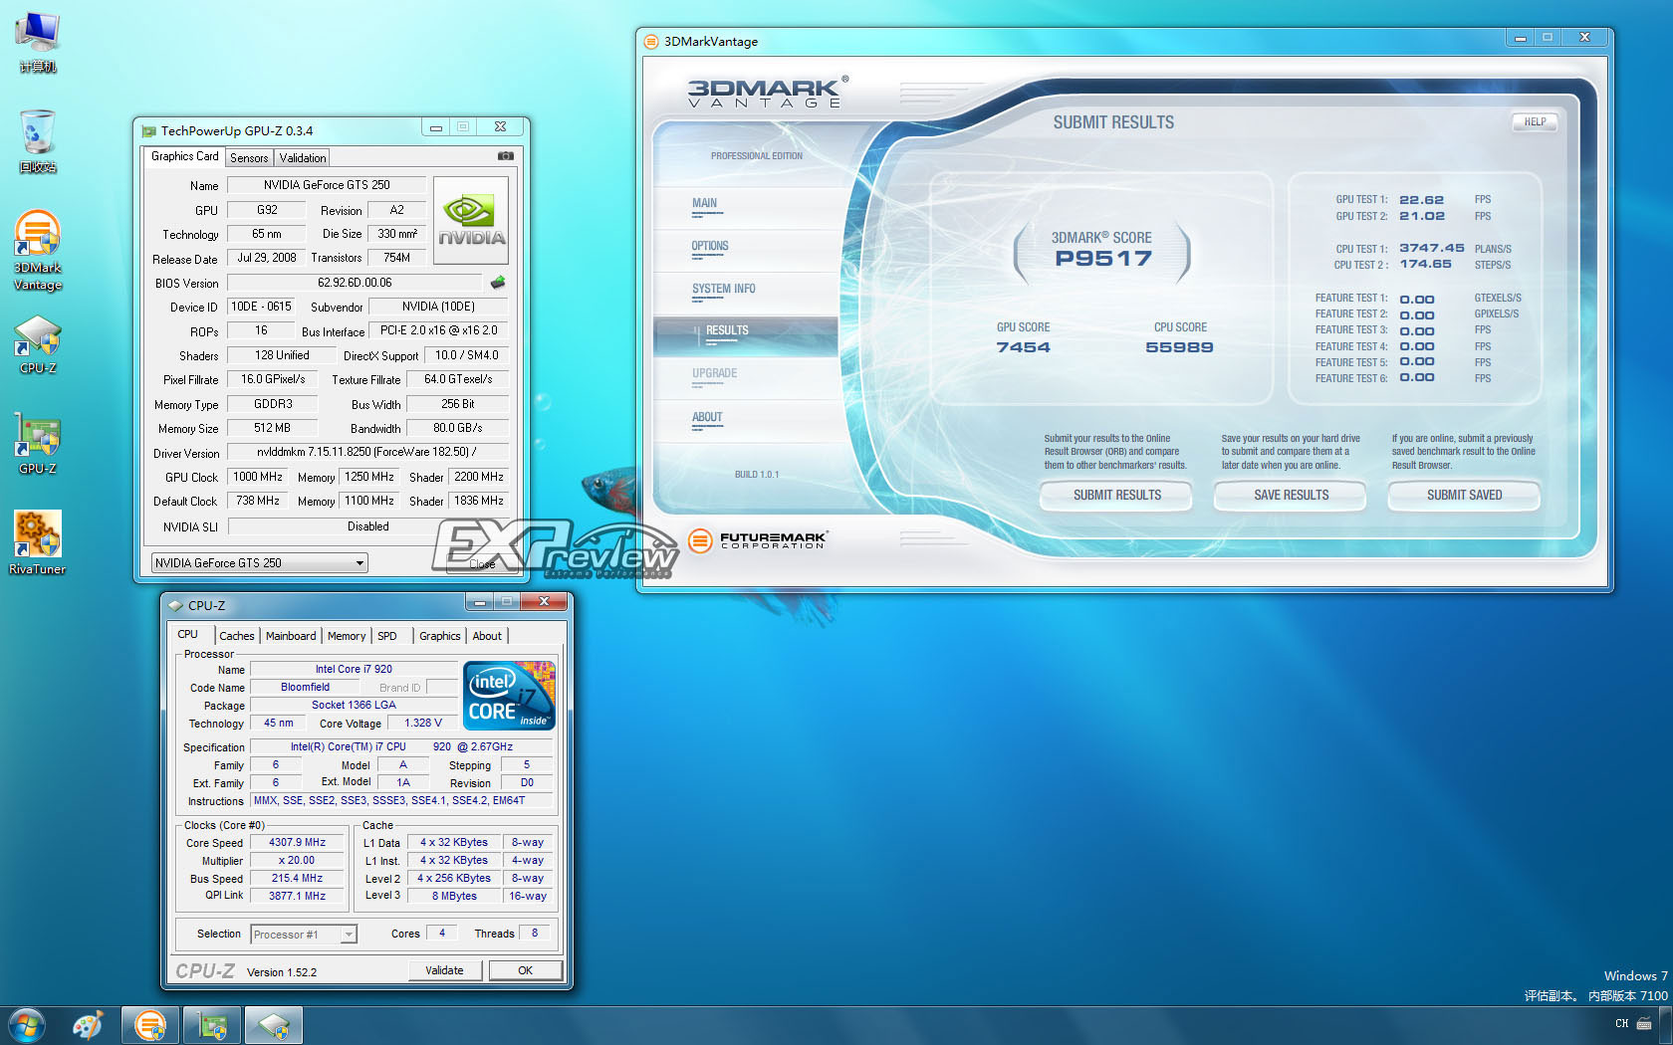Click the CPU-Z title bar icon
This screenshot has width=1673, height=1045.
(176, 605)
